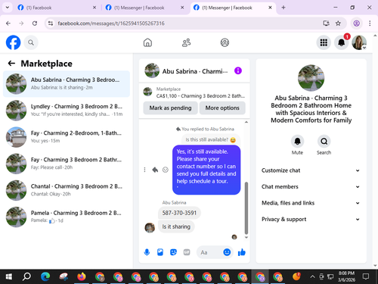Click More options button
This screenshot has width=378, height=284.
click(222, 108)
